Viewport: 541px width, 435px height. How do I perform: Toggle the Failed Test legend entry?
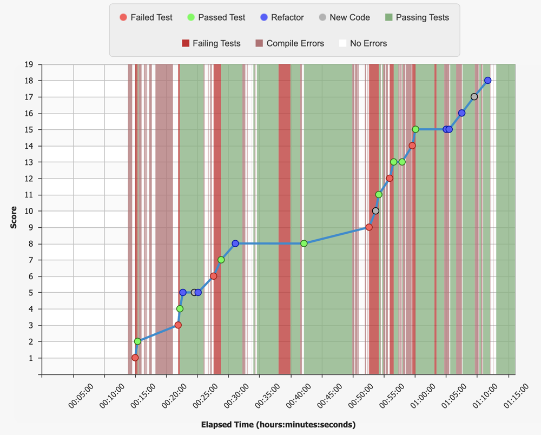coord(146,17)
